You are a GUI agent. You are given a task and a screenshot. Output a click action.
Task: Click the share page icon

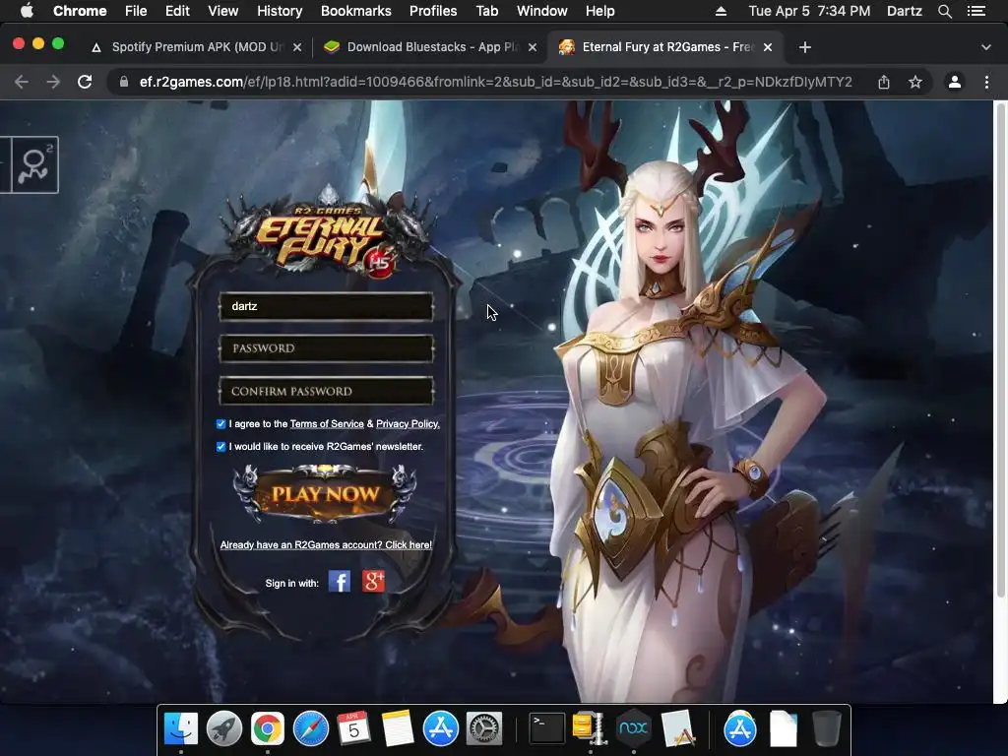click(x=884, y=82)
